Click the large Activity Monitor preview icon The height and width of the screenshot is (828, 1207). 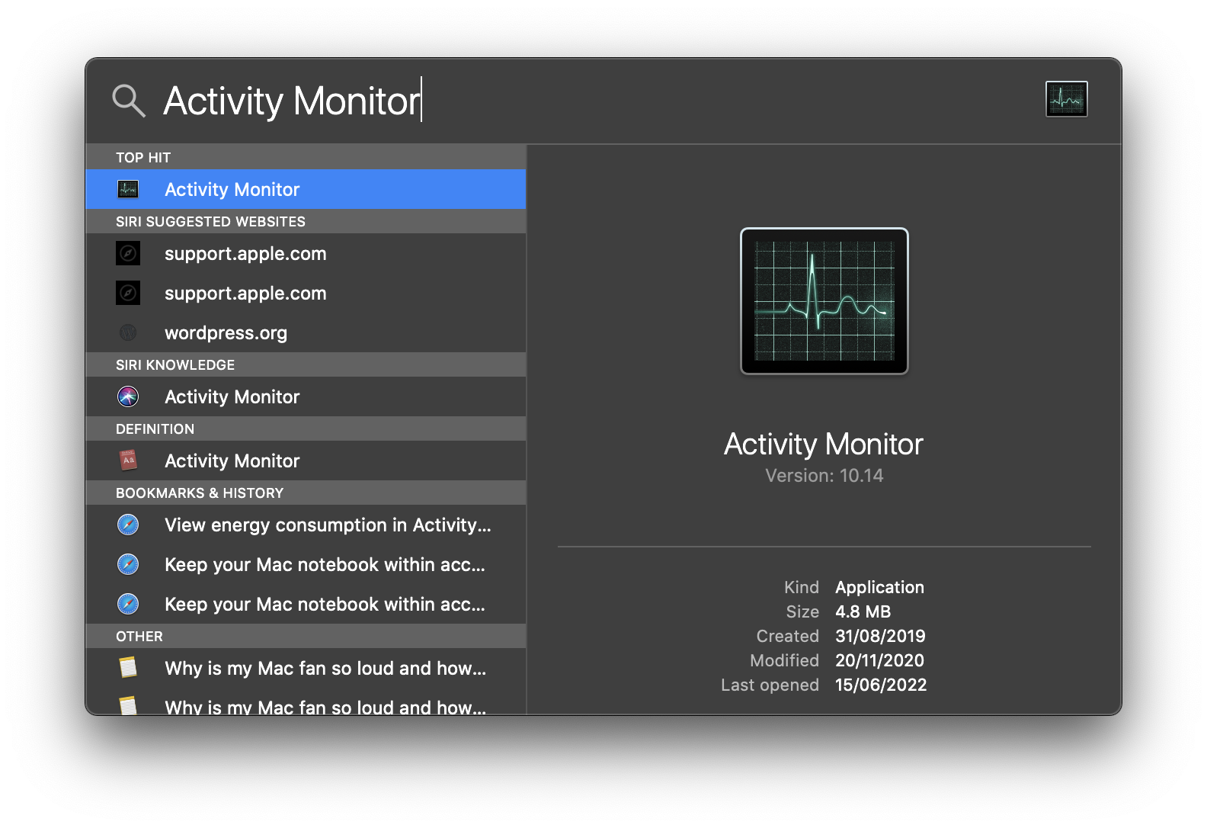pyautogui.click(x=824, y=301)
